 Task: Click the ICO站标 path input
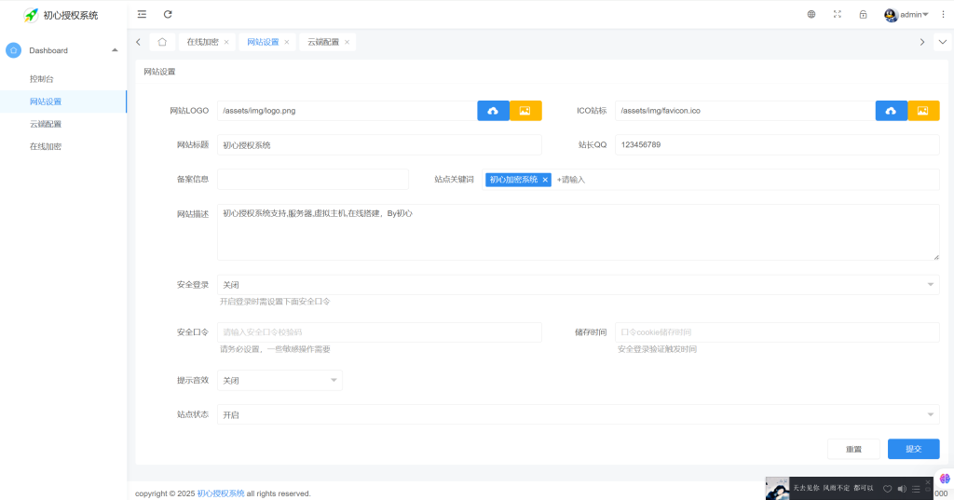point(745,111)
